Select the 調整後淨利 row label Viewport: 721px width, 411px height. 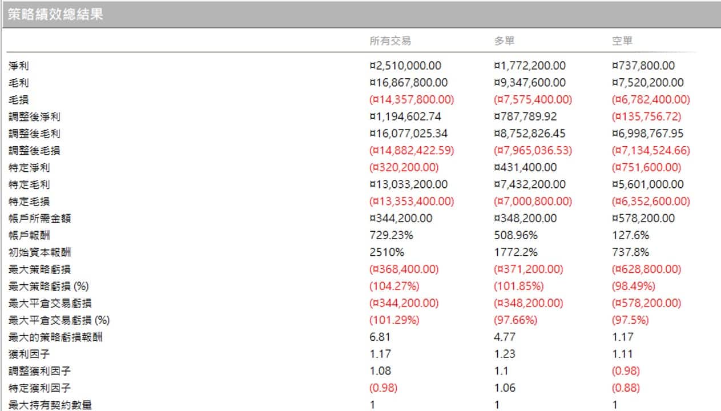point(34,117)
